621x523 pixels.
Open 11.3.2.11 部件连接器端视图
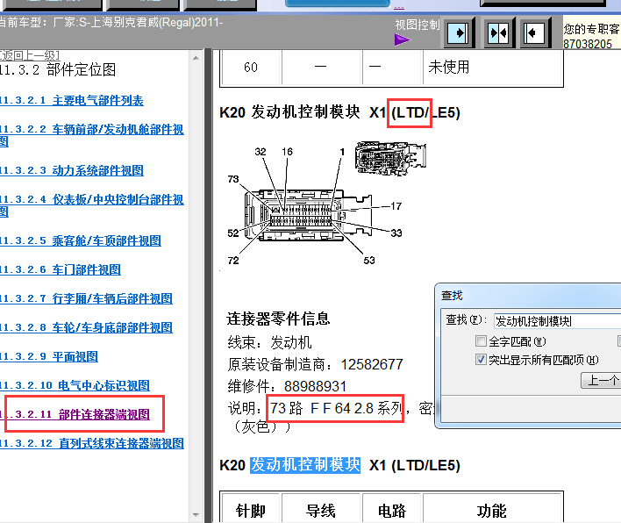75,414
